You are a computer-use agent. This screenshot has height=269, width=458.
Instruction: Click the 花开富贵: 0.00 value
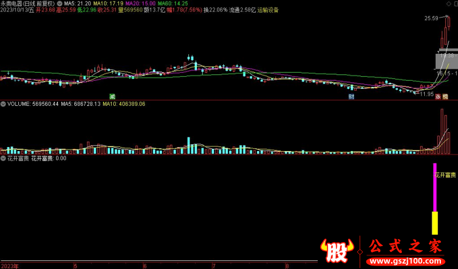49,159
